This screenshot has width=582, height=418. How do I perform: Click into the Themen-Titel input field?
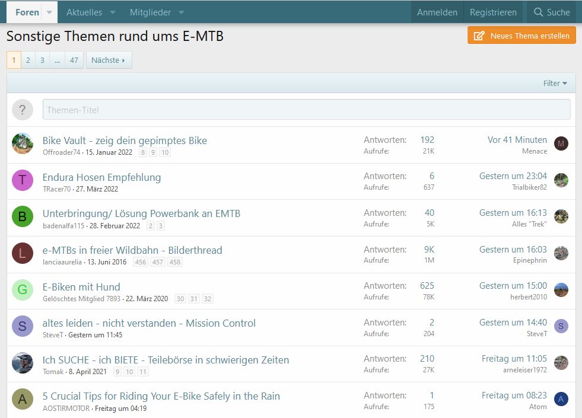(306, 110)
